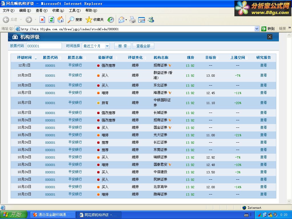Sort by 最新评级 column header

(x=106, y=58)
